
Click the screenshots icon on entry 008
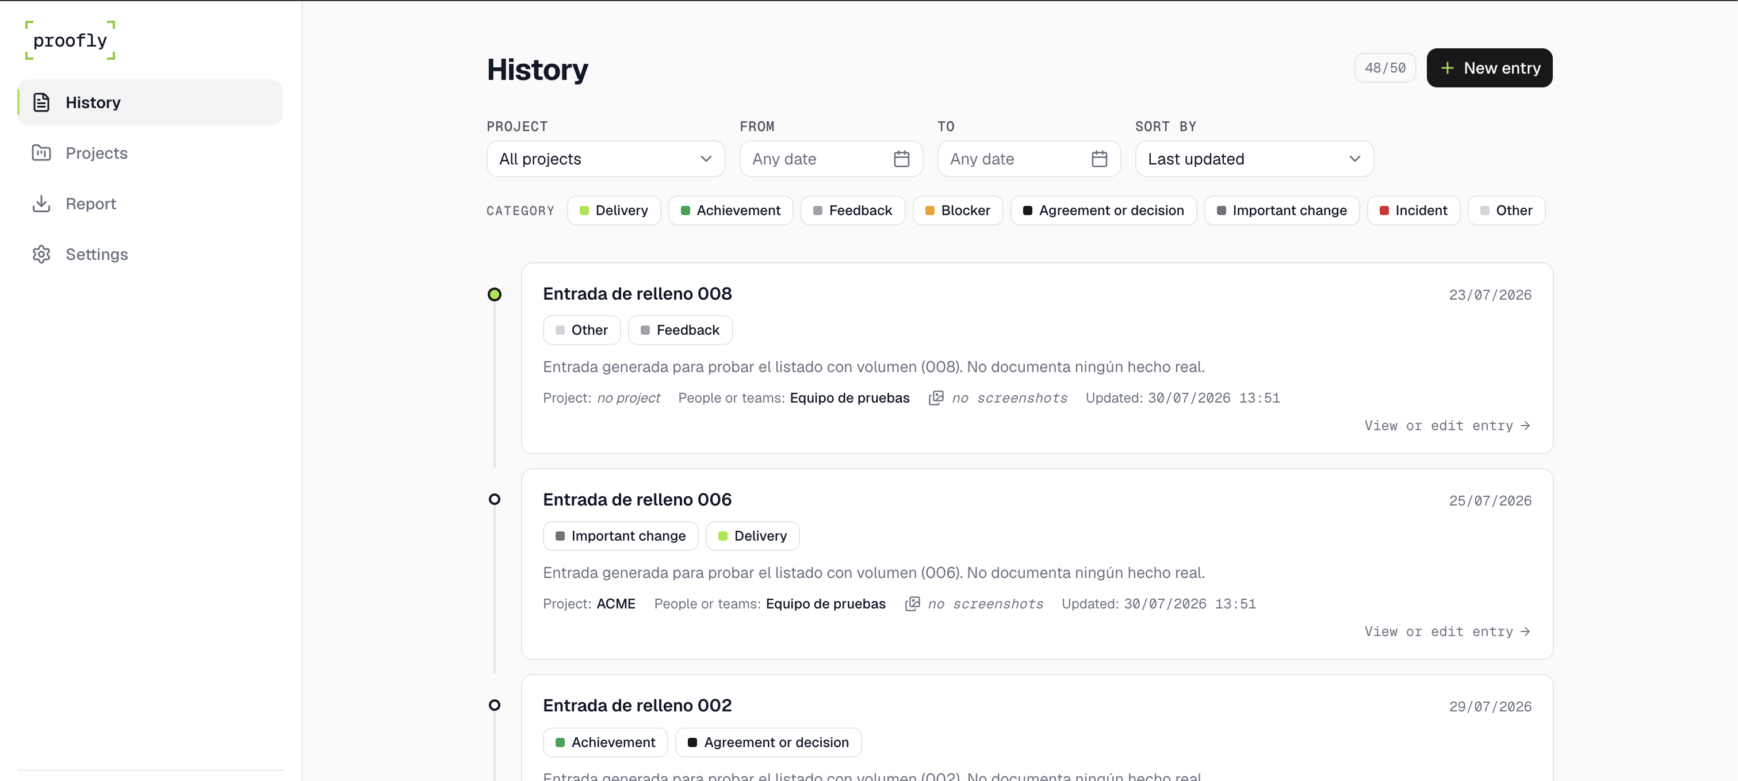click(x=936, y=398)
